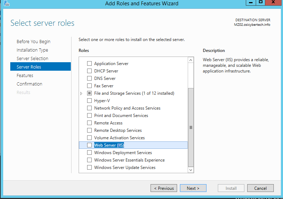
Task: Switch to Server Selection step
Action: 33,58
